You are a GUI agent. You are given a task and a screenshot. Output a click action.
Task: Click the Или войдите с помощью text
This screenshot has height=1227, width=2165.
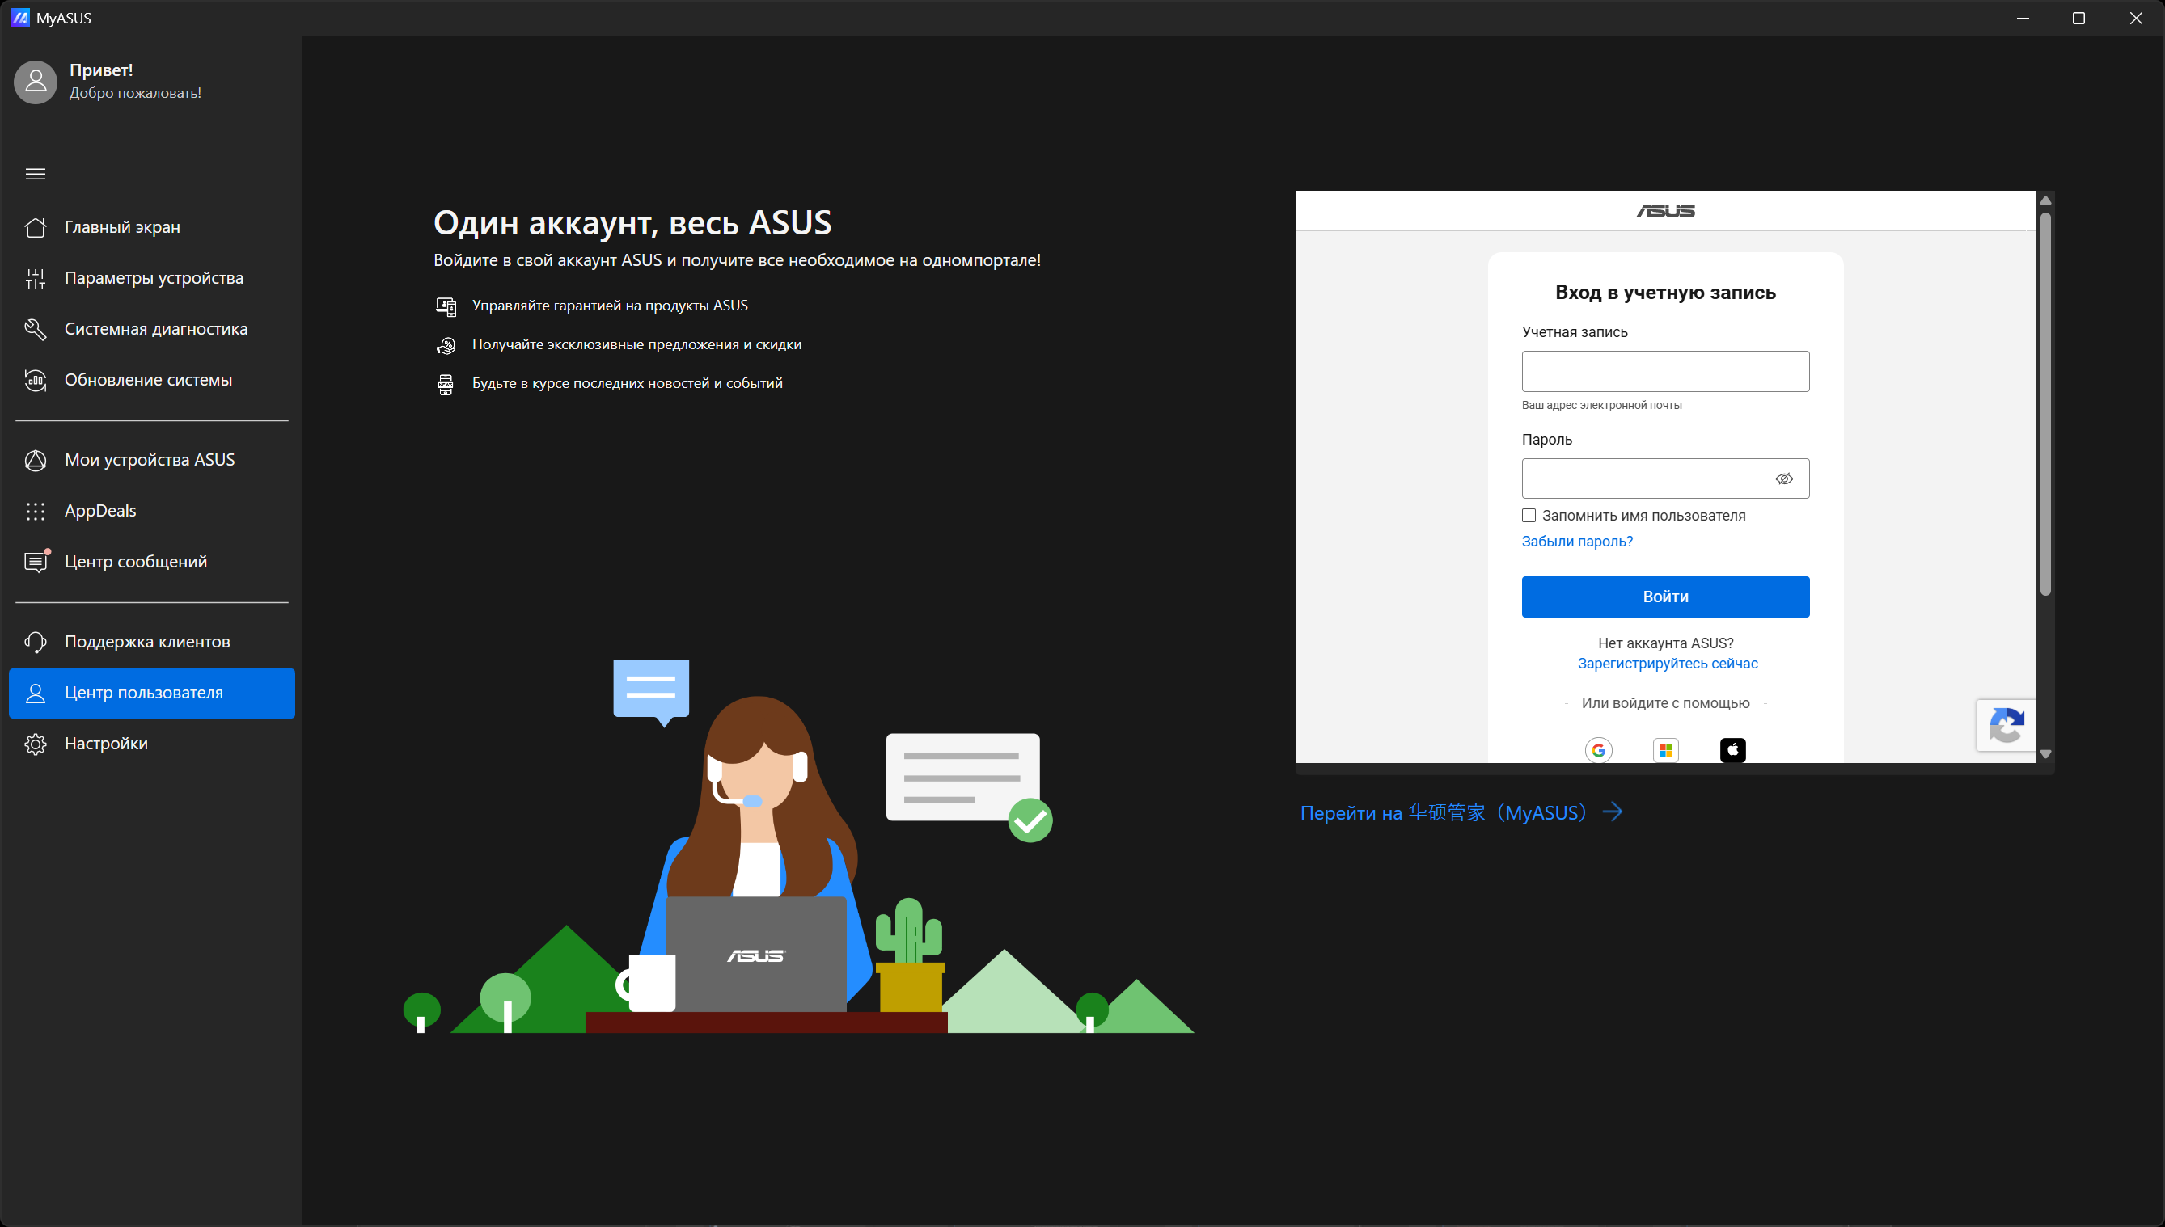coord(1666,703)
